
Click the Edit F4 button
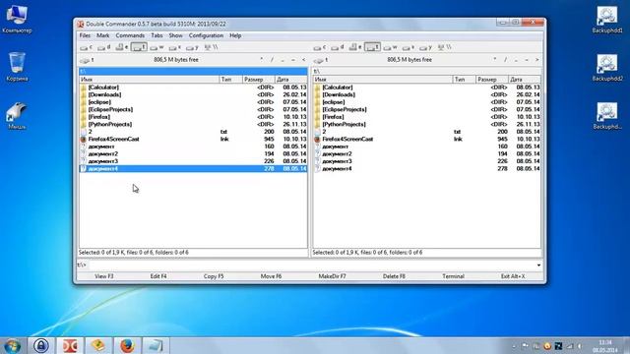coord(158,276)
